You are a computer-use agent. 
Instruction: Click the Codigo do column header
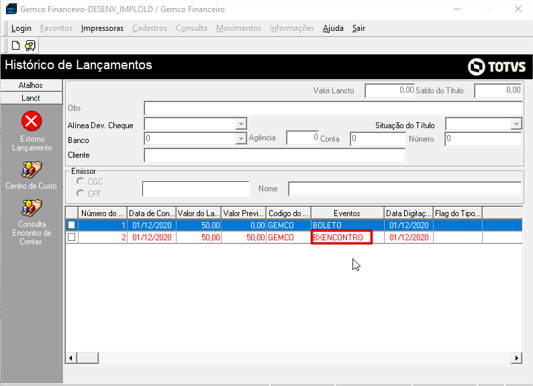coord(289,213)
